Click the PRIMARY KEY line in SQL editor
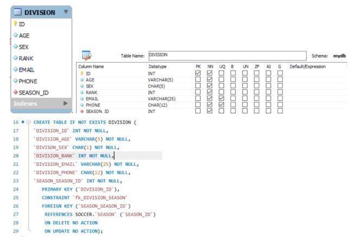Image resolution: width=362 pixels, height=237 pixels. [80, 189]
